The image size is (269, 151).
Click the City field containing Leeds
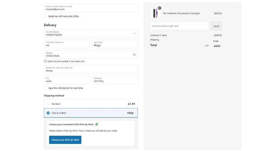coord(67,80)
